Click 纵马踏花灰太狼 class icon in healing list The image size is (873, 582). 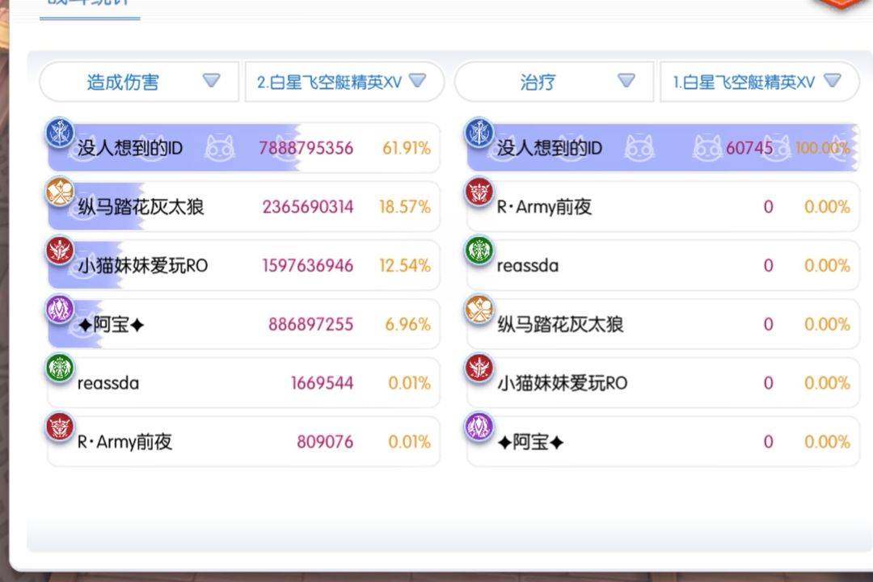click(x=479, y=310)
